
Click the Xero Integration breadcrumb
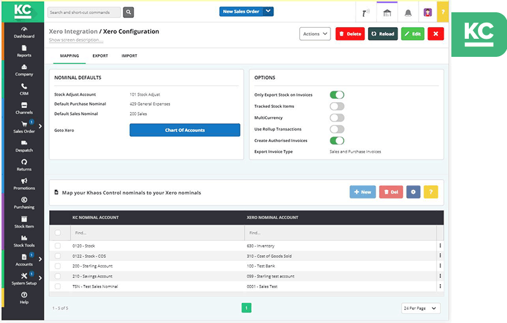[73, 31]
